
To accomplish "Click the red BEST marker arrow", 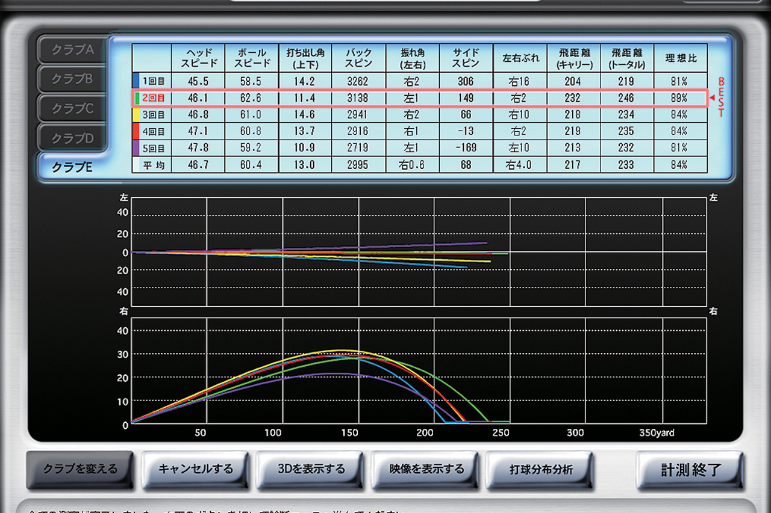I will (712, 97).
